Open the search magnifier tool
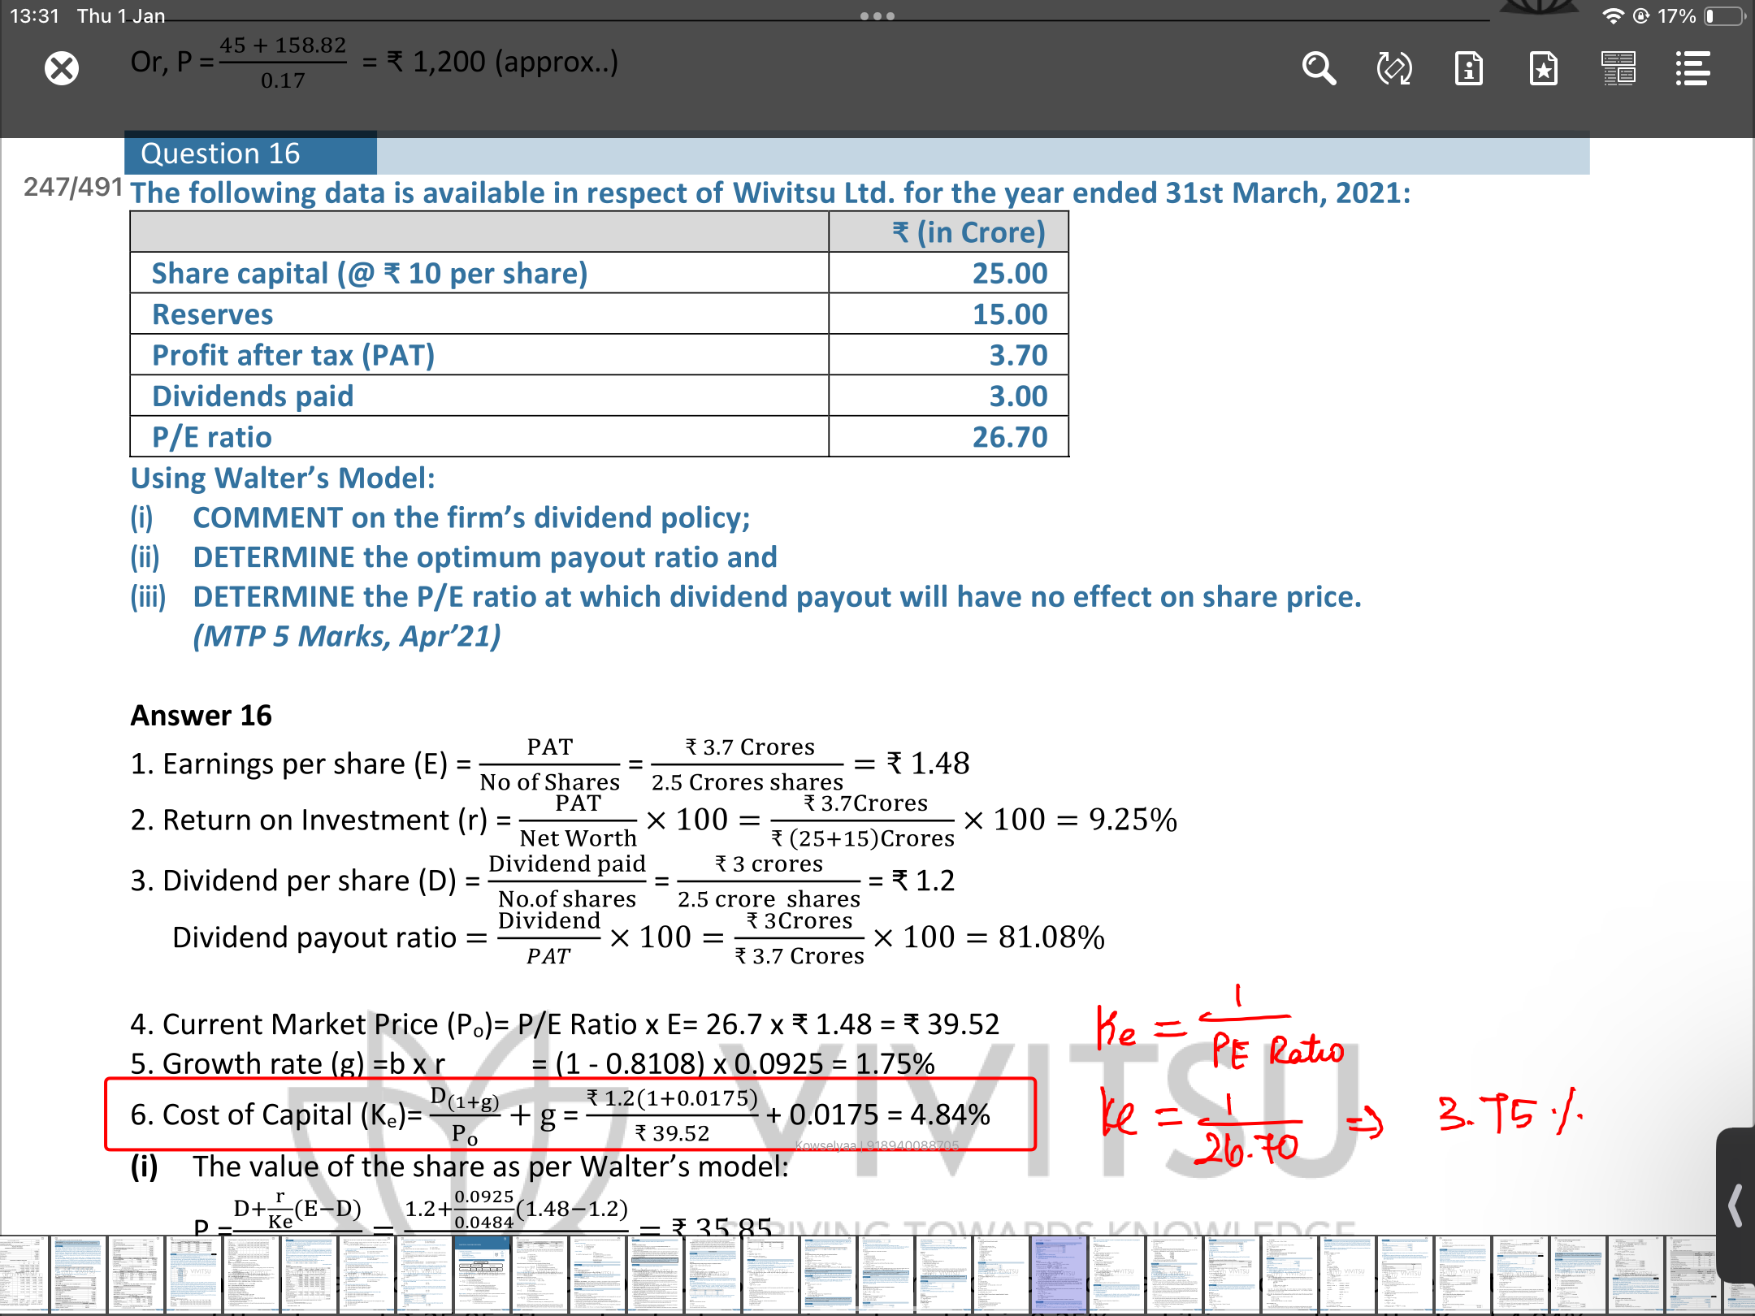The height and width of the screenshot is (1316, 1755). pyautogui.click(x=1318, y=68)
